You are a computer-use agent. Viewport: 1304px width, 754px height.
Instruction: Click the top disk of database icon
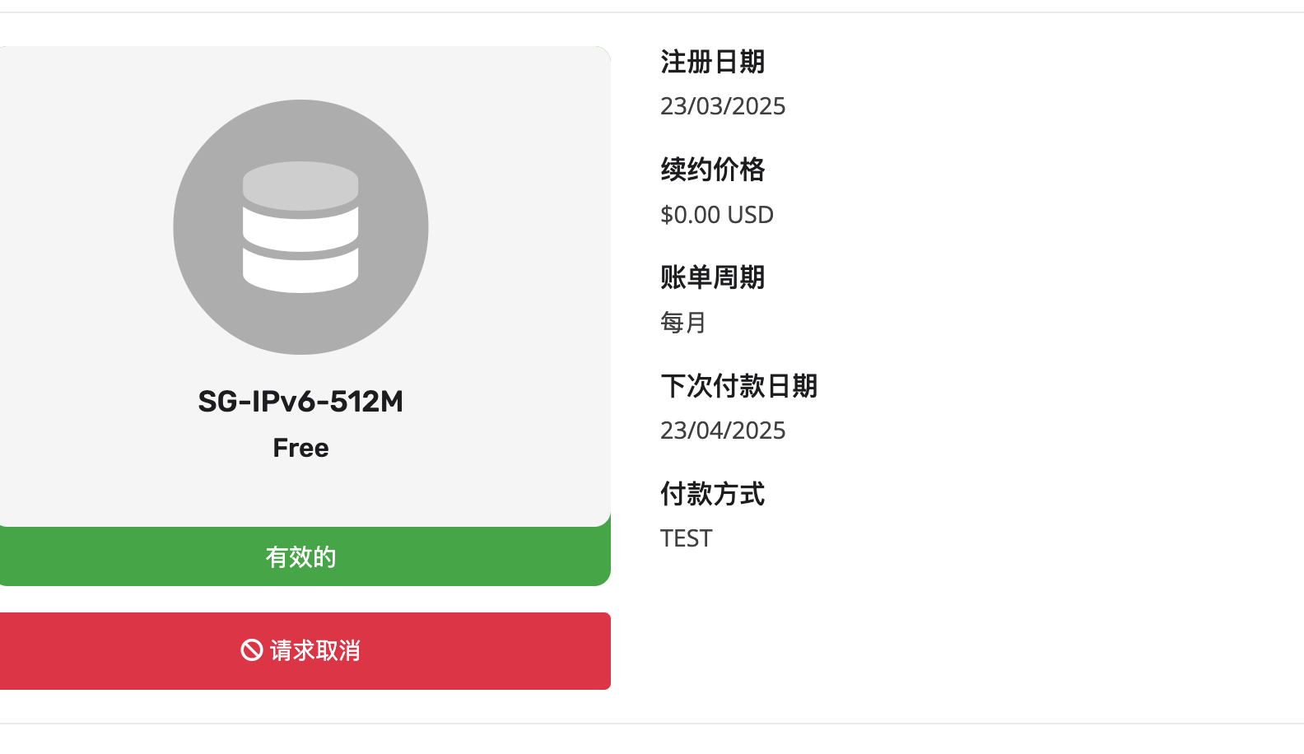tap(300, 185)
